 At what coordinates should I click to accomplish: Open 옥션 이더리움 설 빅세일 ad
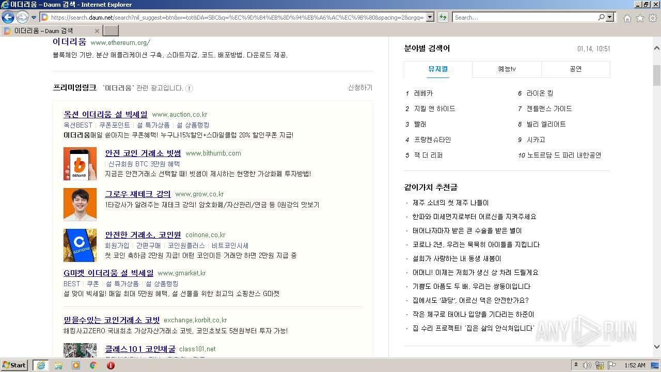tap(105, 114)
